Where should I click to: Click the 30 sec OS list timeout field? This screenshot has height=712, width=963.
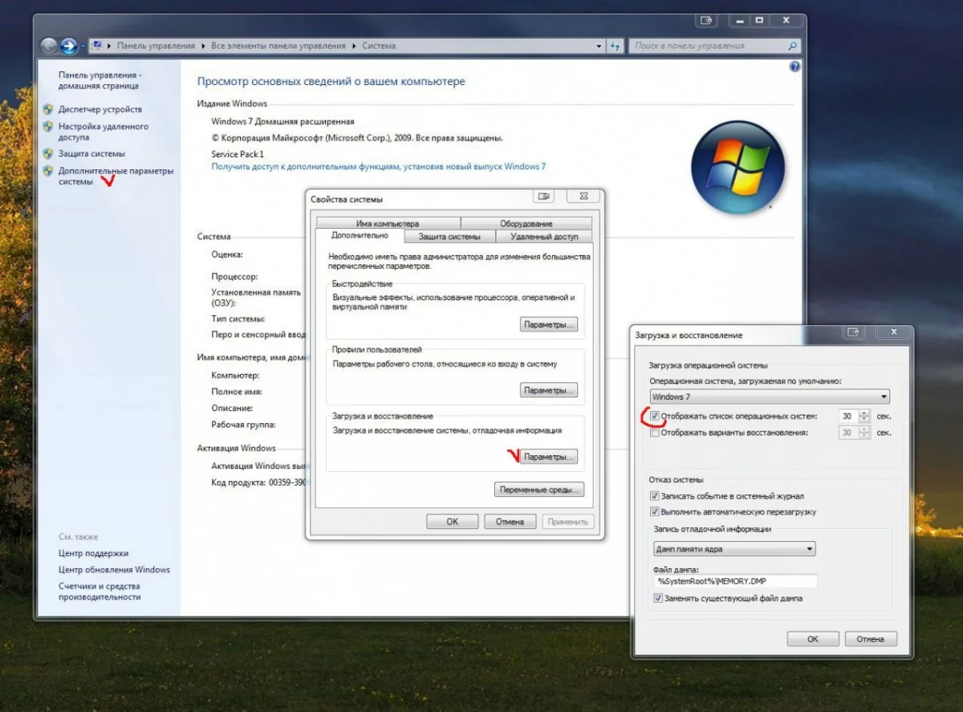[x=847, y=416]
